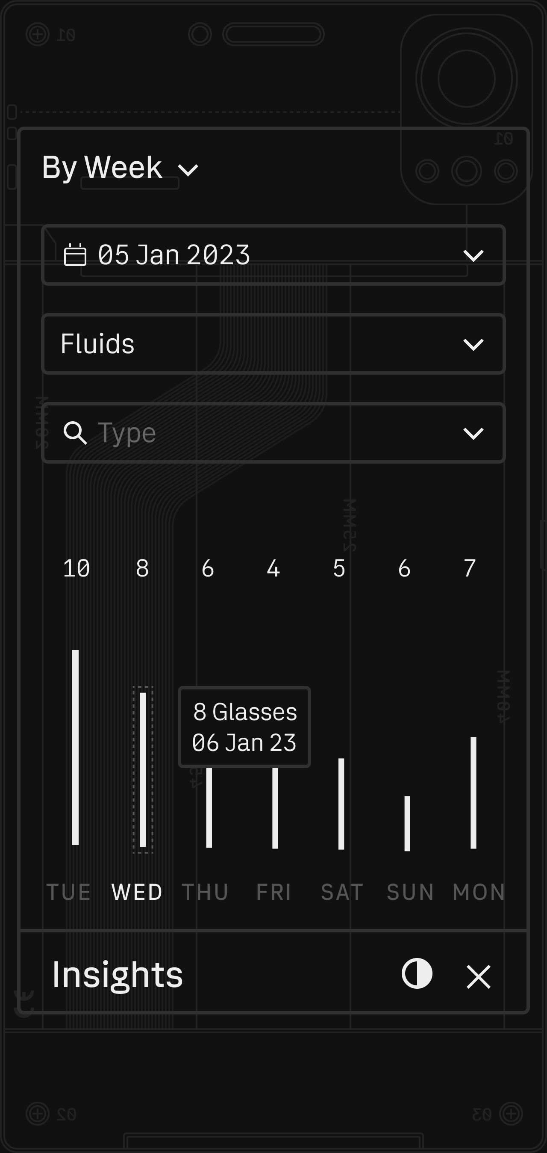The width and height of the screenshot is (547, 1153).
Task: Toggle the contrast theme icon
Action: pyautogui.click(x=417, y=973)
